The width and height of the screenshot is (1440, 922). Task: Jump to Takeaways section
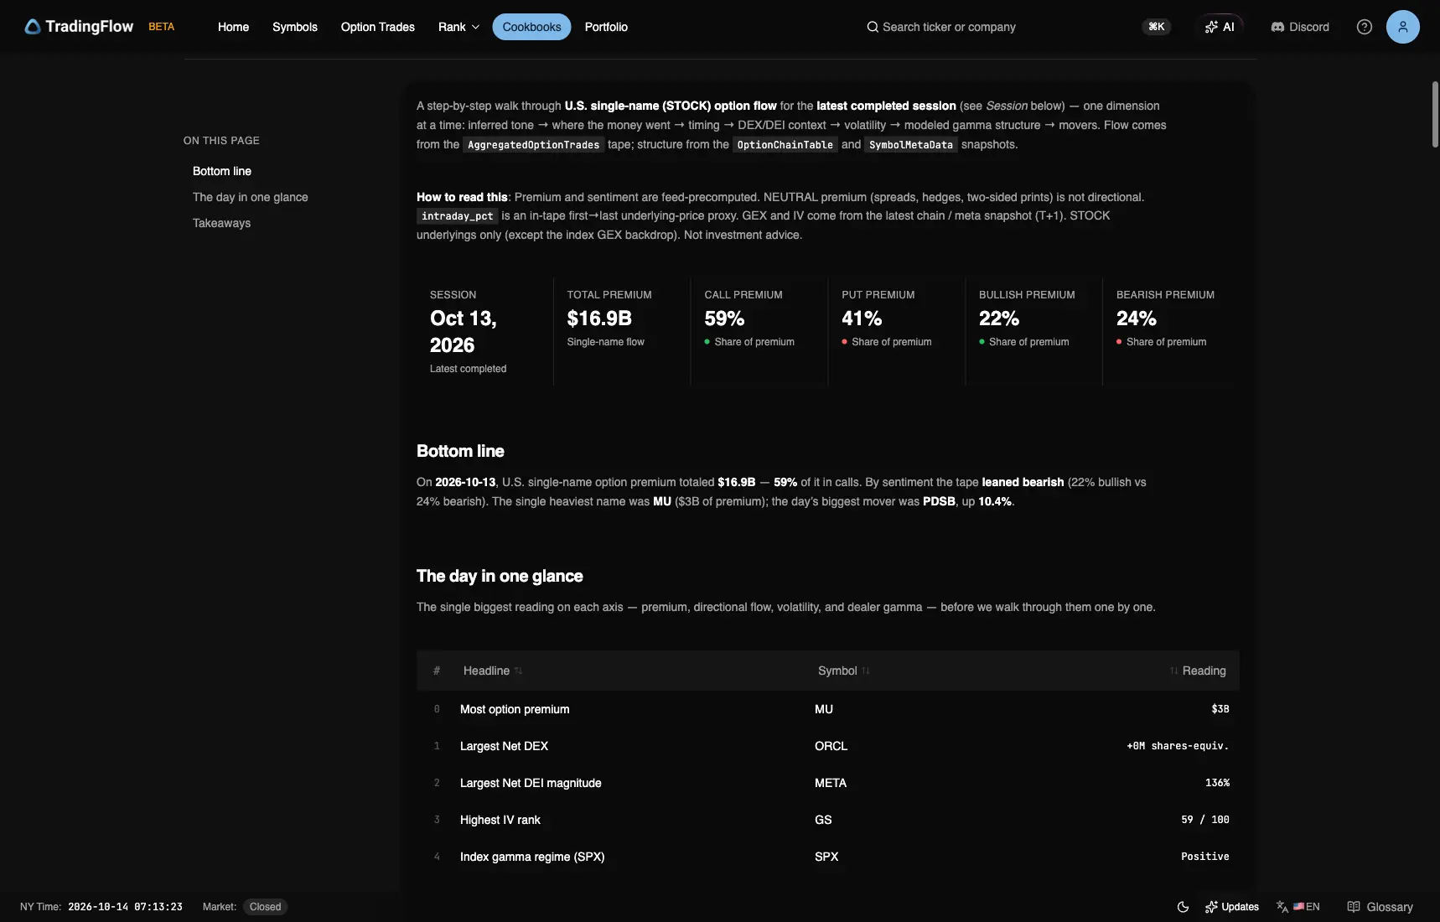[x=221, y=223]
